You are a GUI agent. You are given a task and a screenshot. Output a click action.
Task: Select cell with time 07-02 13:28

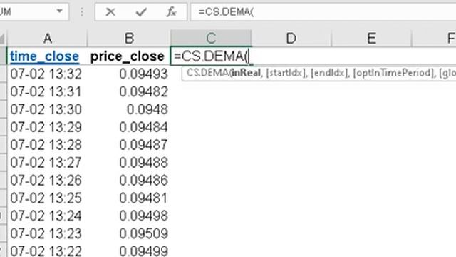pos(47,145)
